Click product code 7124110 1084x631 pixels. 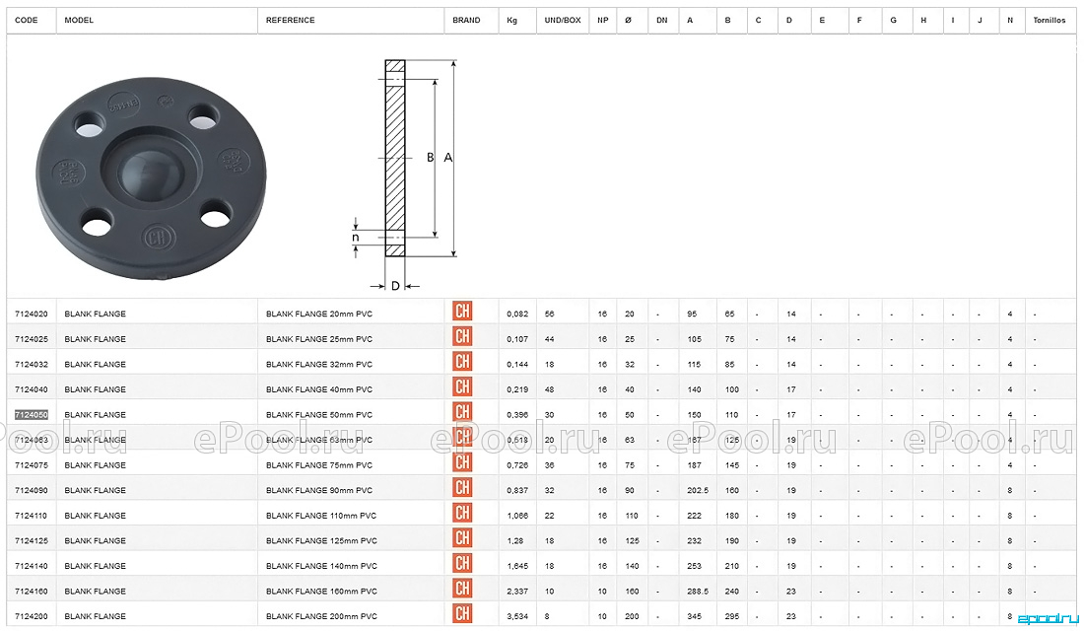(x=32, y=516)
